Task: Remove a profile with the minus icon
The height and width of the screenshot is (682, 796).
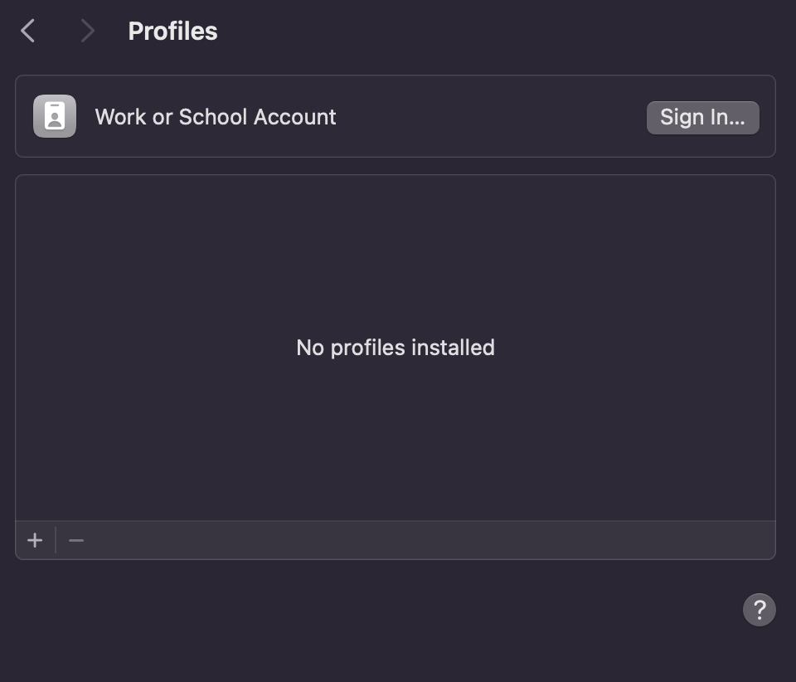Action: pyautogui.click(x=76, y=540)
